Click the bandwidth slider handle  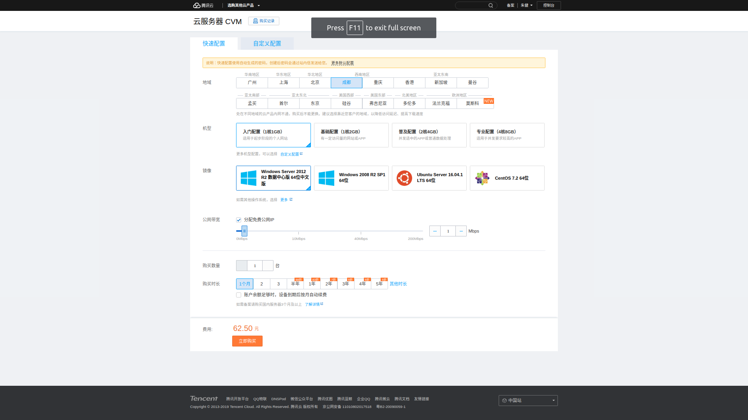pos(244,231)
